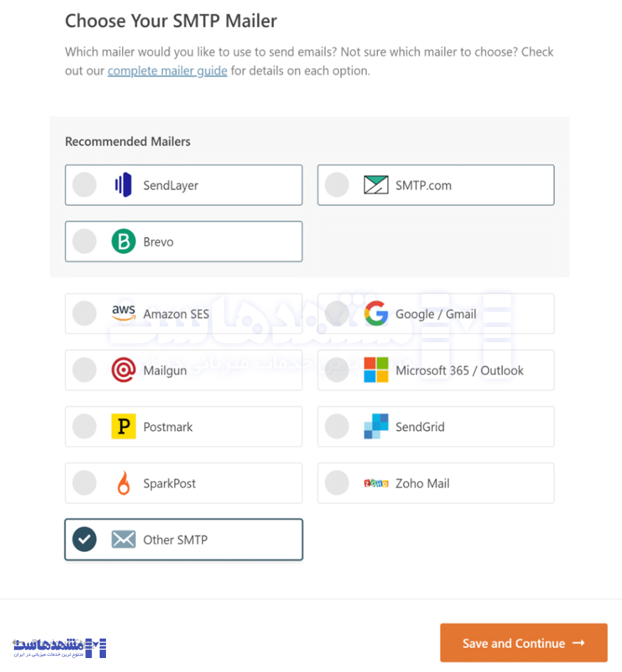Click the SMTP.com envelope icon

click(x=377, y=185)
